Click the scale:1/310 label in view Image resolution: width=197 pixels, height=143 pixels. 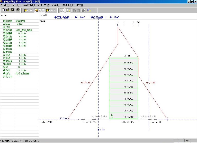pos(46,122)
